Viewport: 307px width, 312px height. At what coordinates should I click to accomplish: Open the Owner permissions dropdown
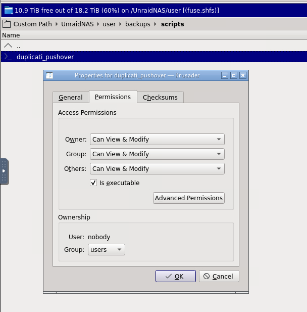click(x=157, y=139)
